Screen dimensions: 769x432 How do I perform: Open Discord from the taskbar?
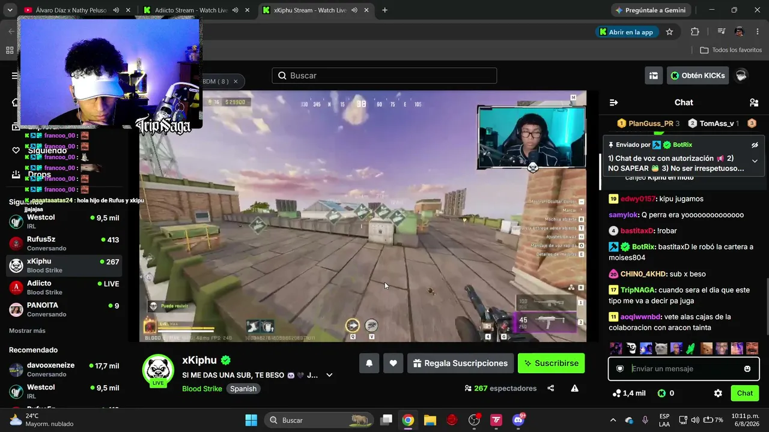pos(518,420)
